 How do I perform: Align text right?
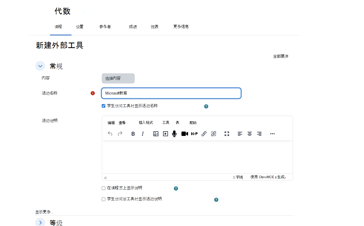259,134
